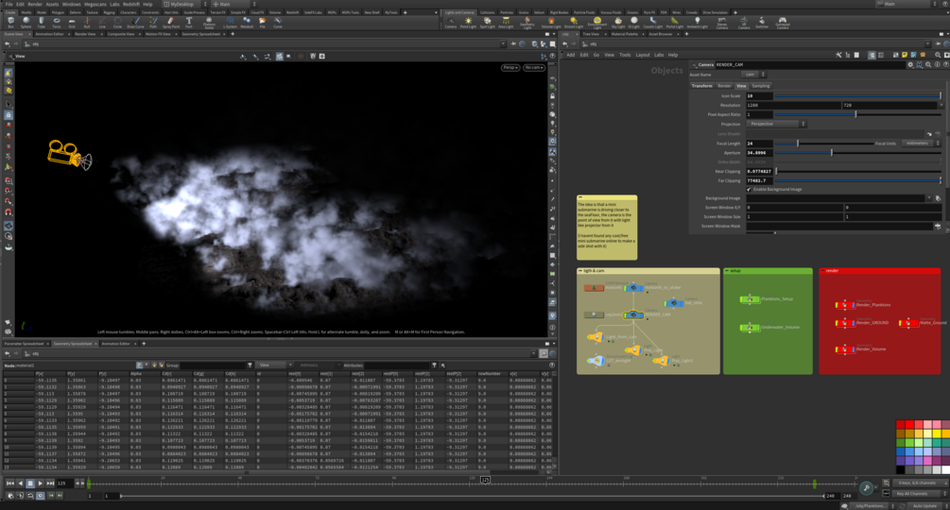The height and width of the screenshot is (510, 950).
Task: Collapse the ligth & cam network box
Action: point(579,270)
